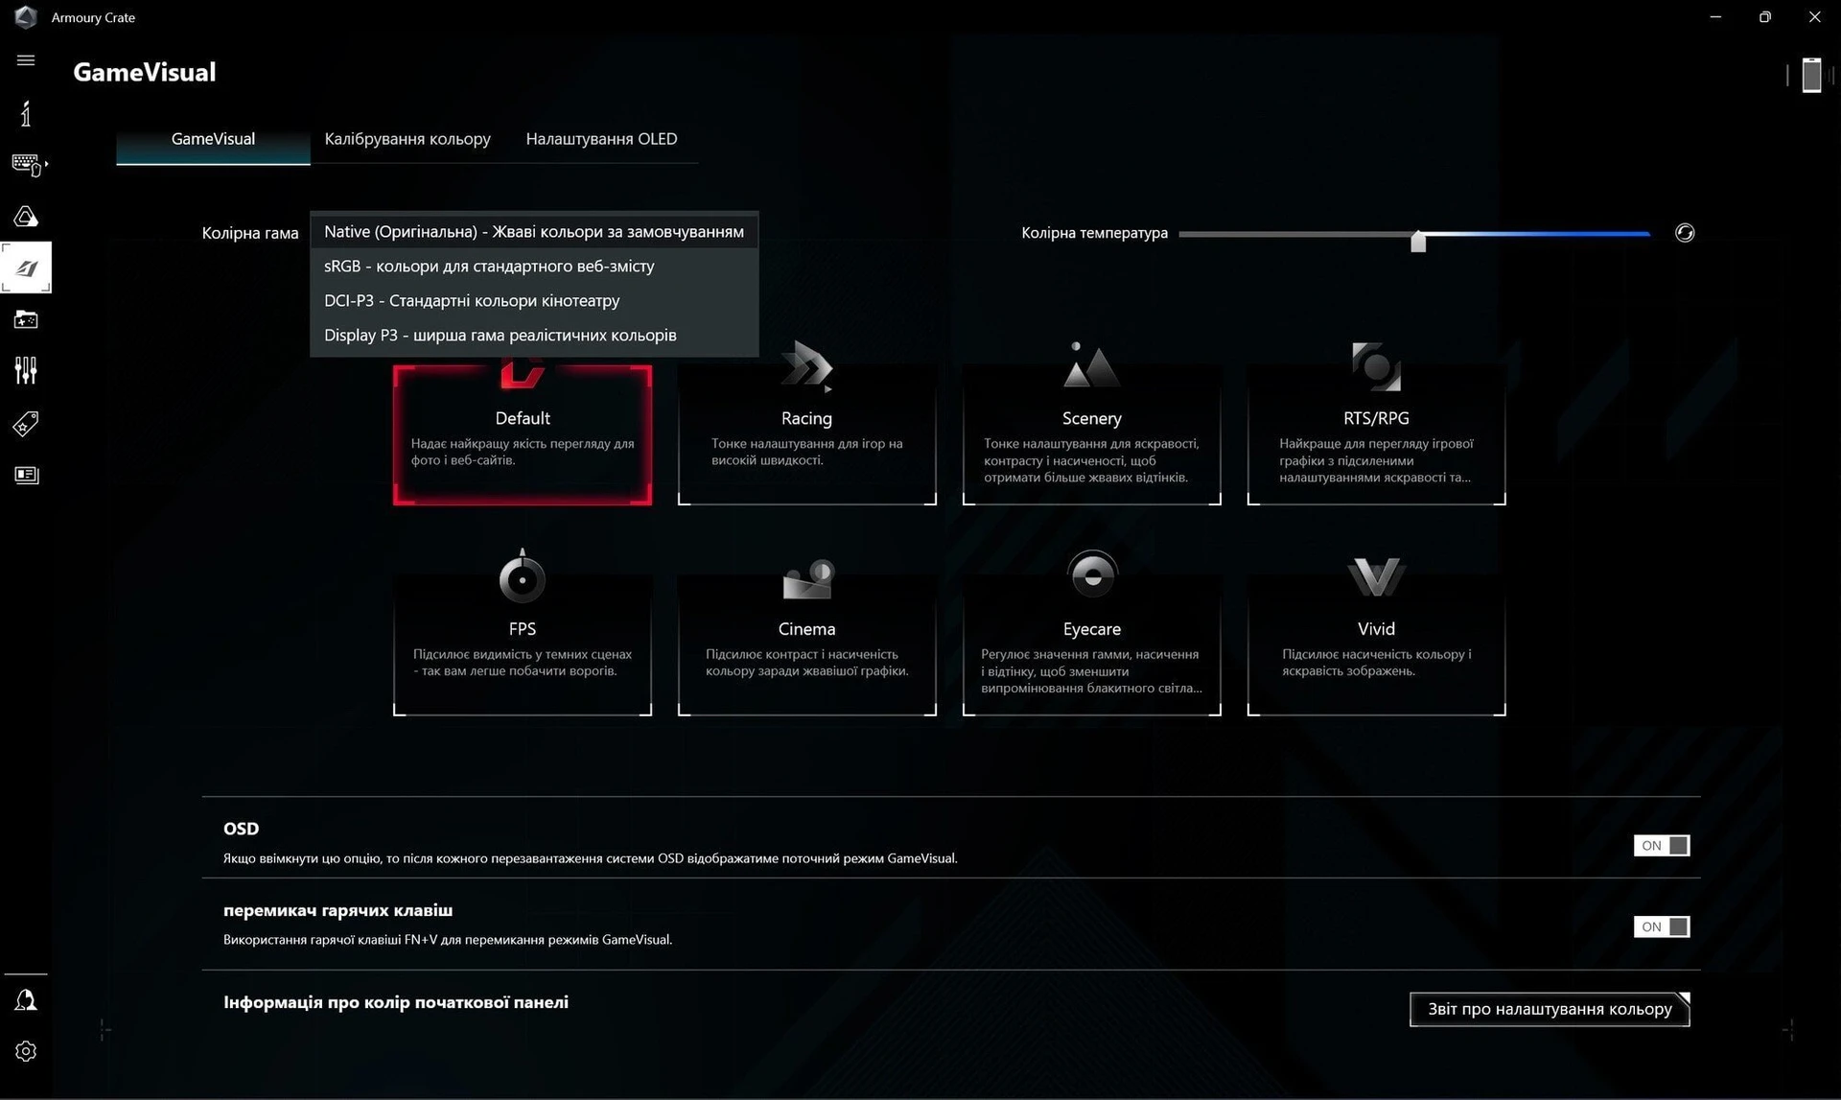1841x1100 pixels.
Task: Click the Eyecare mode icon
Action: tap(1092, 575)
